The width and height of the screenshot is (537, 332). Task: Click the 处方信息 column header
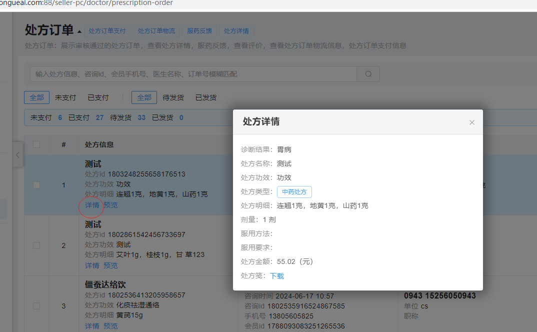[x=99, y=144]
